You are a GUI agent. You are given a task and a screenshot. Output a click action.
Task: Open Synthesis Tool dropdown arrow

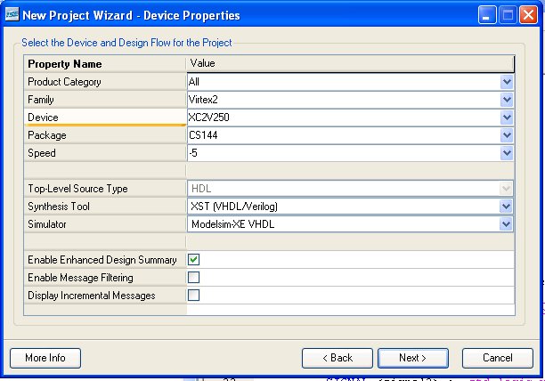[x=506, y=207]
